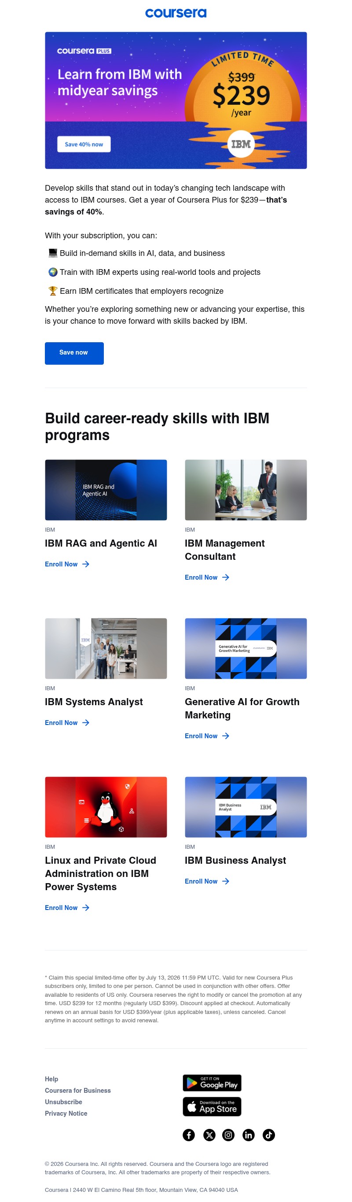352x1202 pixels.
Task: Open the IBM RAG and Agentic AI thumbnail
Action: tap(106, 490)
